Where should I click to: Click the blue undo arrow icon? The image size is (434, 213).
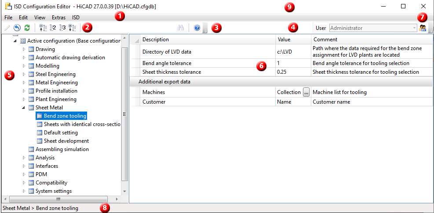[17, 28]
